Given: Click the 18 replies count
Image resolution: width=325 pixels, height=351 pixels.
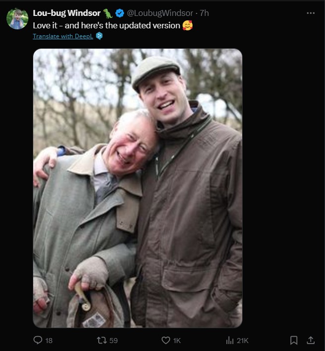Looking at the screenshot, I should coord(49,341).
